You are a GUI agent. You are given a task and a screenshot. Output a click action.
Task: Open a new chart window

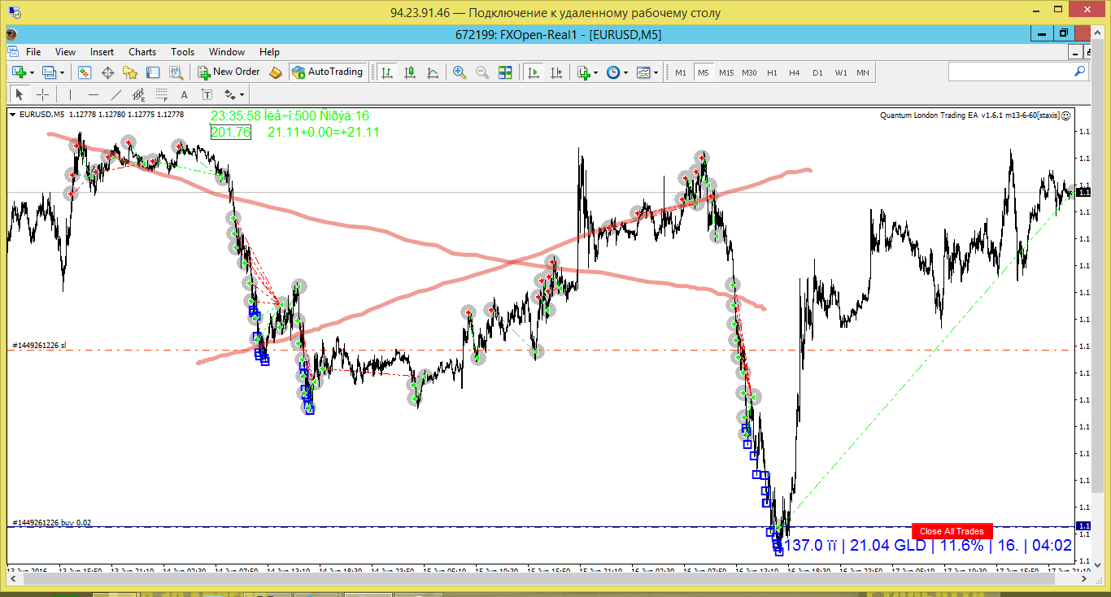tap(18, 72)
